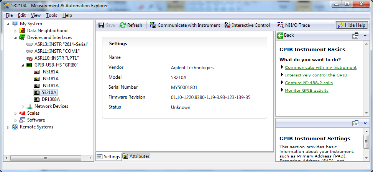Click the first N5181A instrument icon
373x172 pixels.
coord(37,72)
